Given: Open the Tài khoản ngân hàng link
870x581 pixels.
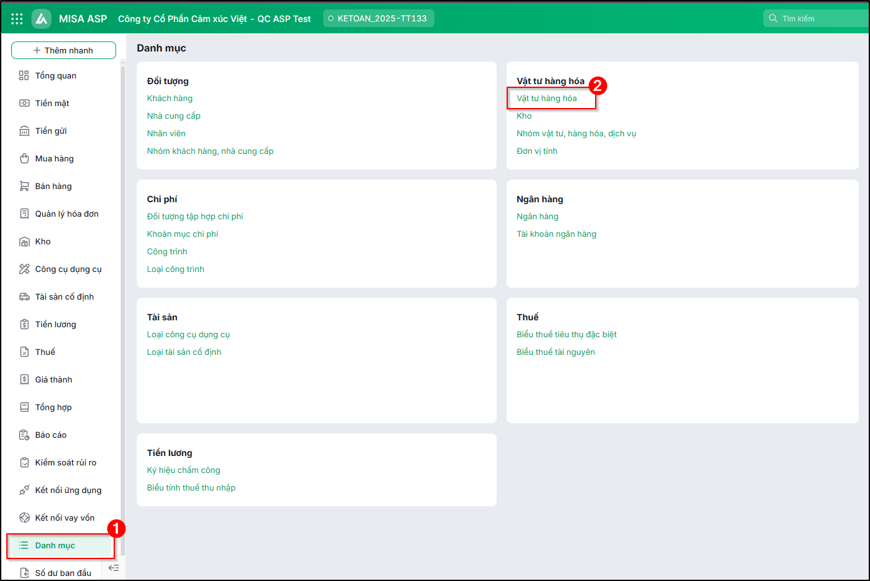Looking at the screenshot, I should pyautogui.click(x=557, y=234).
